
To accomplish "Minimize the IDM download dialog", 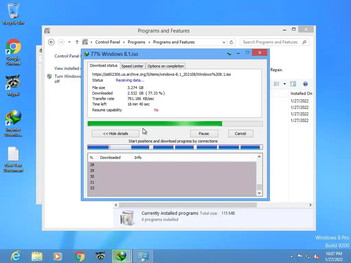I will pyautogui.click(x=238, y=53).
